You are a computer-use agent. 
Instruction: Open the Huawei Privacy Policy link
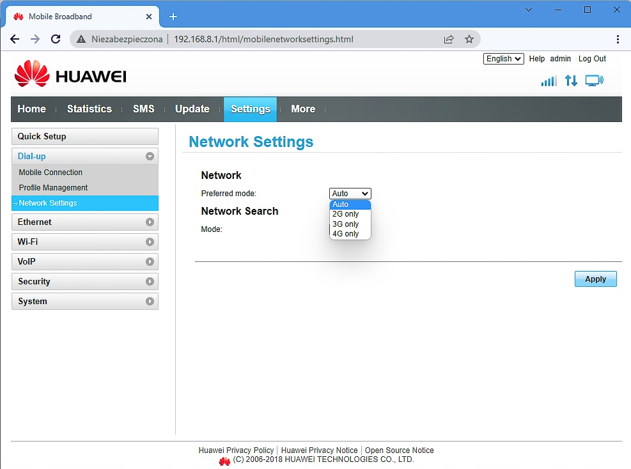pos(236,450)
